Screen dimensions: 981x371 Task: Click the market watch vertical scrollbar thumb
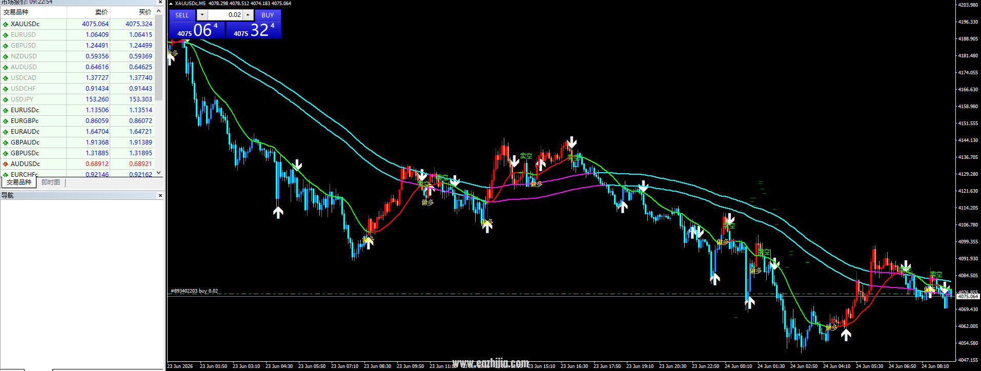[x=159, y=57]
